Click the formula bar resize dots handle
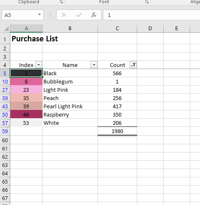The height and width of the screenshot is (205, 200). coord(50,15)
